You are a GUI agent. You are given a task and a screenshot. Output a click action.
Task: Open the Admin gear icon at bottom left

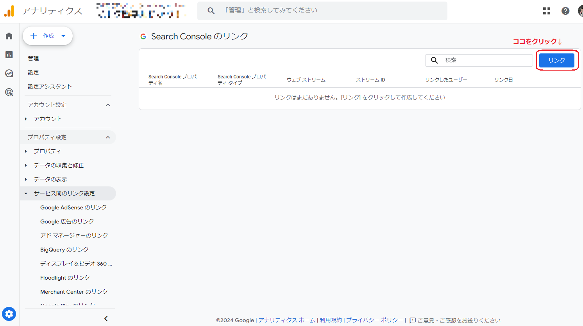tap(9, 314)
